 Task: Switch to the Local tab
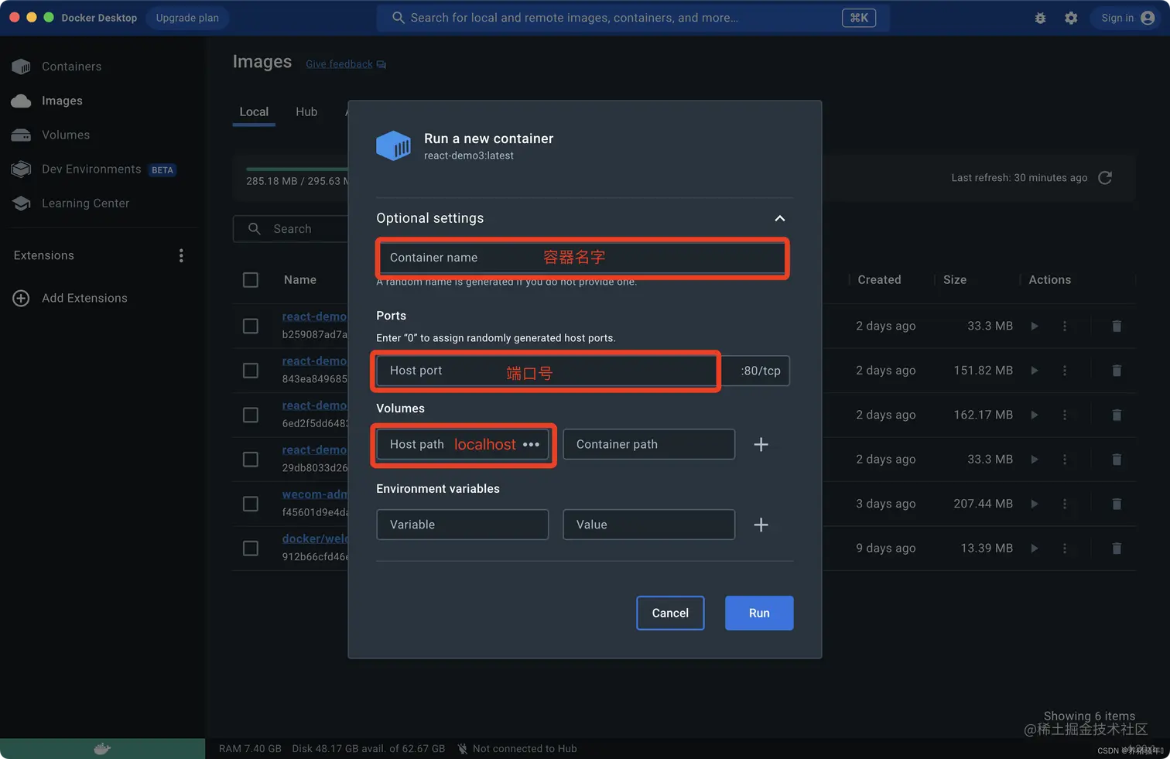254,112
